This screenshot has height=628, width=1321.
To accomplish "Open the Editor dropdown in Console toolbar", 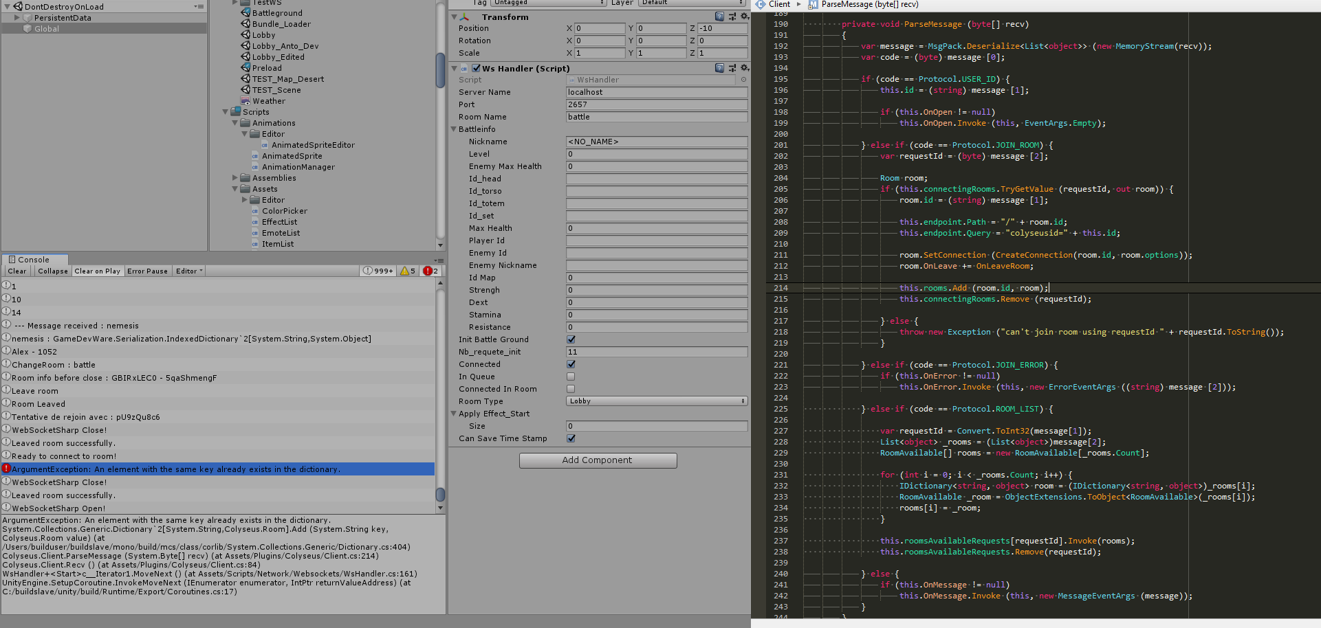I will pos(189,271).
